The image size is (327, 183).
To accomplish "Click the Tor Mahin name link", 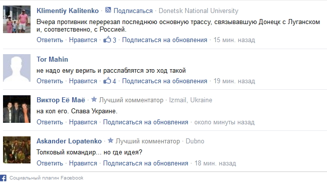I will 52,59.
